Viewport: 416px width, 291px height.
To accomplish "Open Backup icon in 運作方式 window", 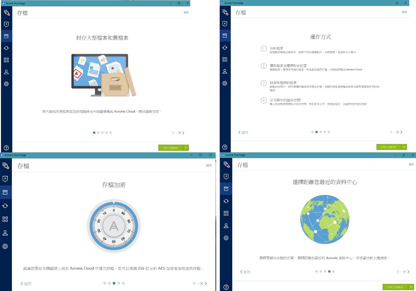I will [225, 12].
